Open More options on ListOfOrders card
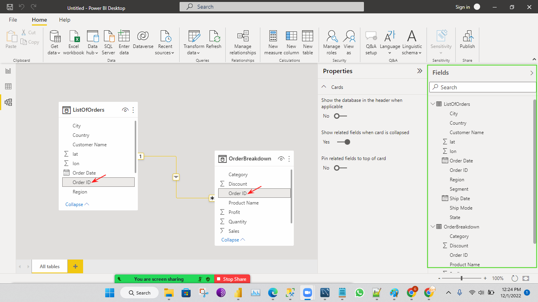Screen dimensions: 538x302 click(x=133, y=110)
